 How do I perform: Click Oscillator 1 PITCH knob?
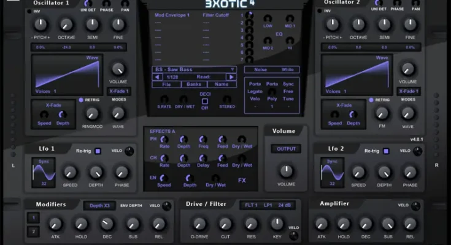coord(40,25)
